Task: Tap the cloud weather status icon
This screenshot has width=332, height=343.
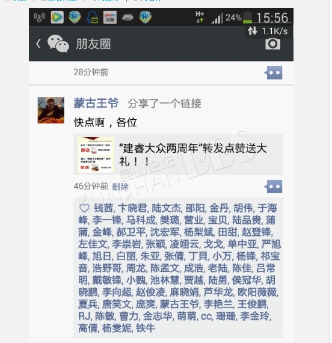Action: (128, 17)
